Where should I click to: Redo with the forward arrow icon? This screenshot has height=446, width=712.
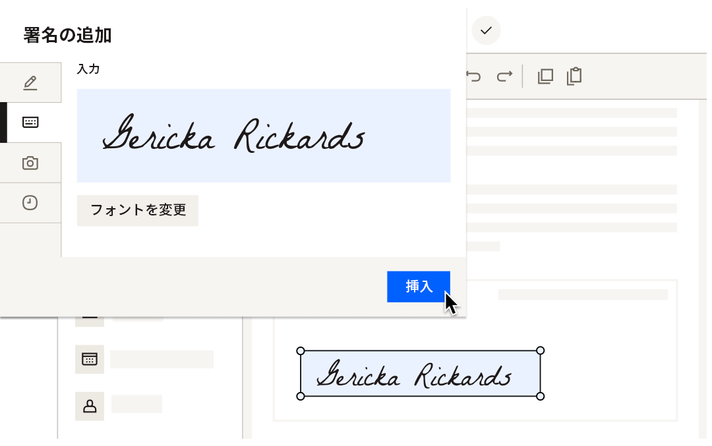click(x=504, y=76)
